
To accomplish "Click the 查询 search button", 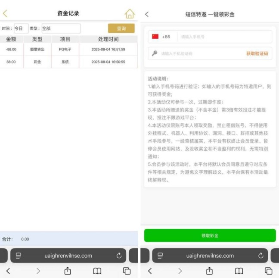I will tap(121, 28).
